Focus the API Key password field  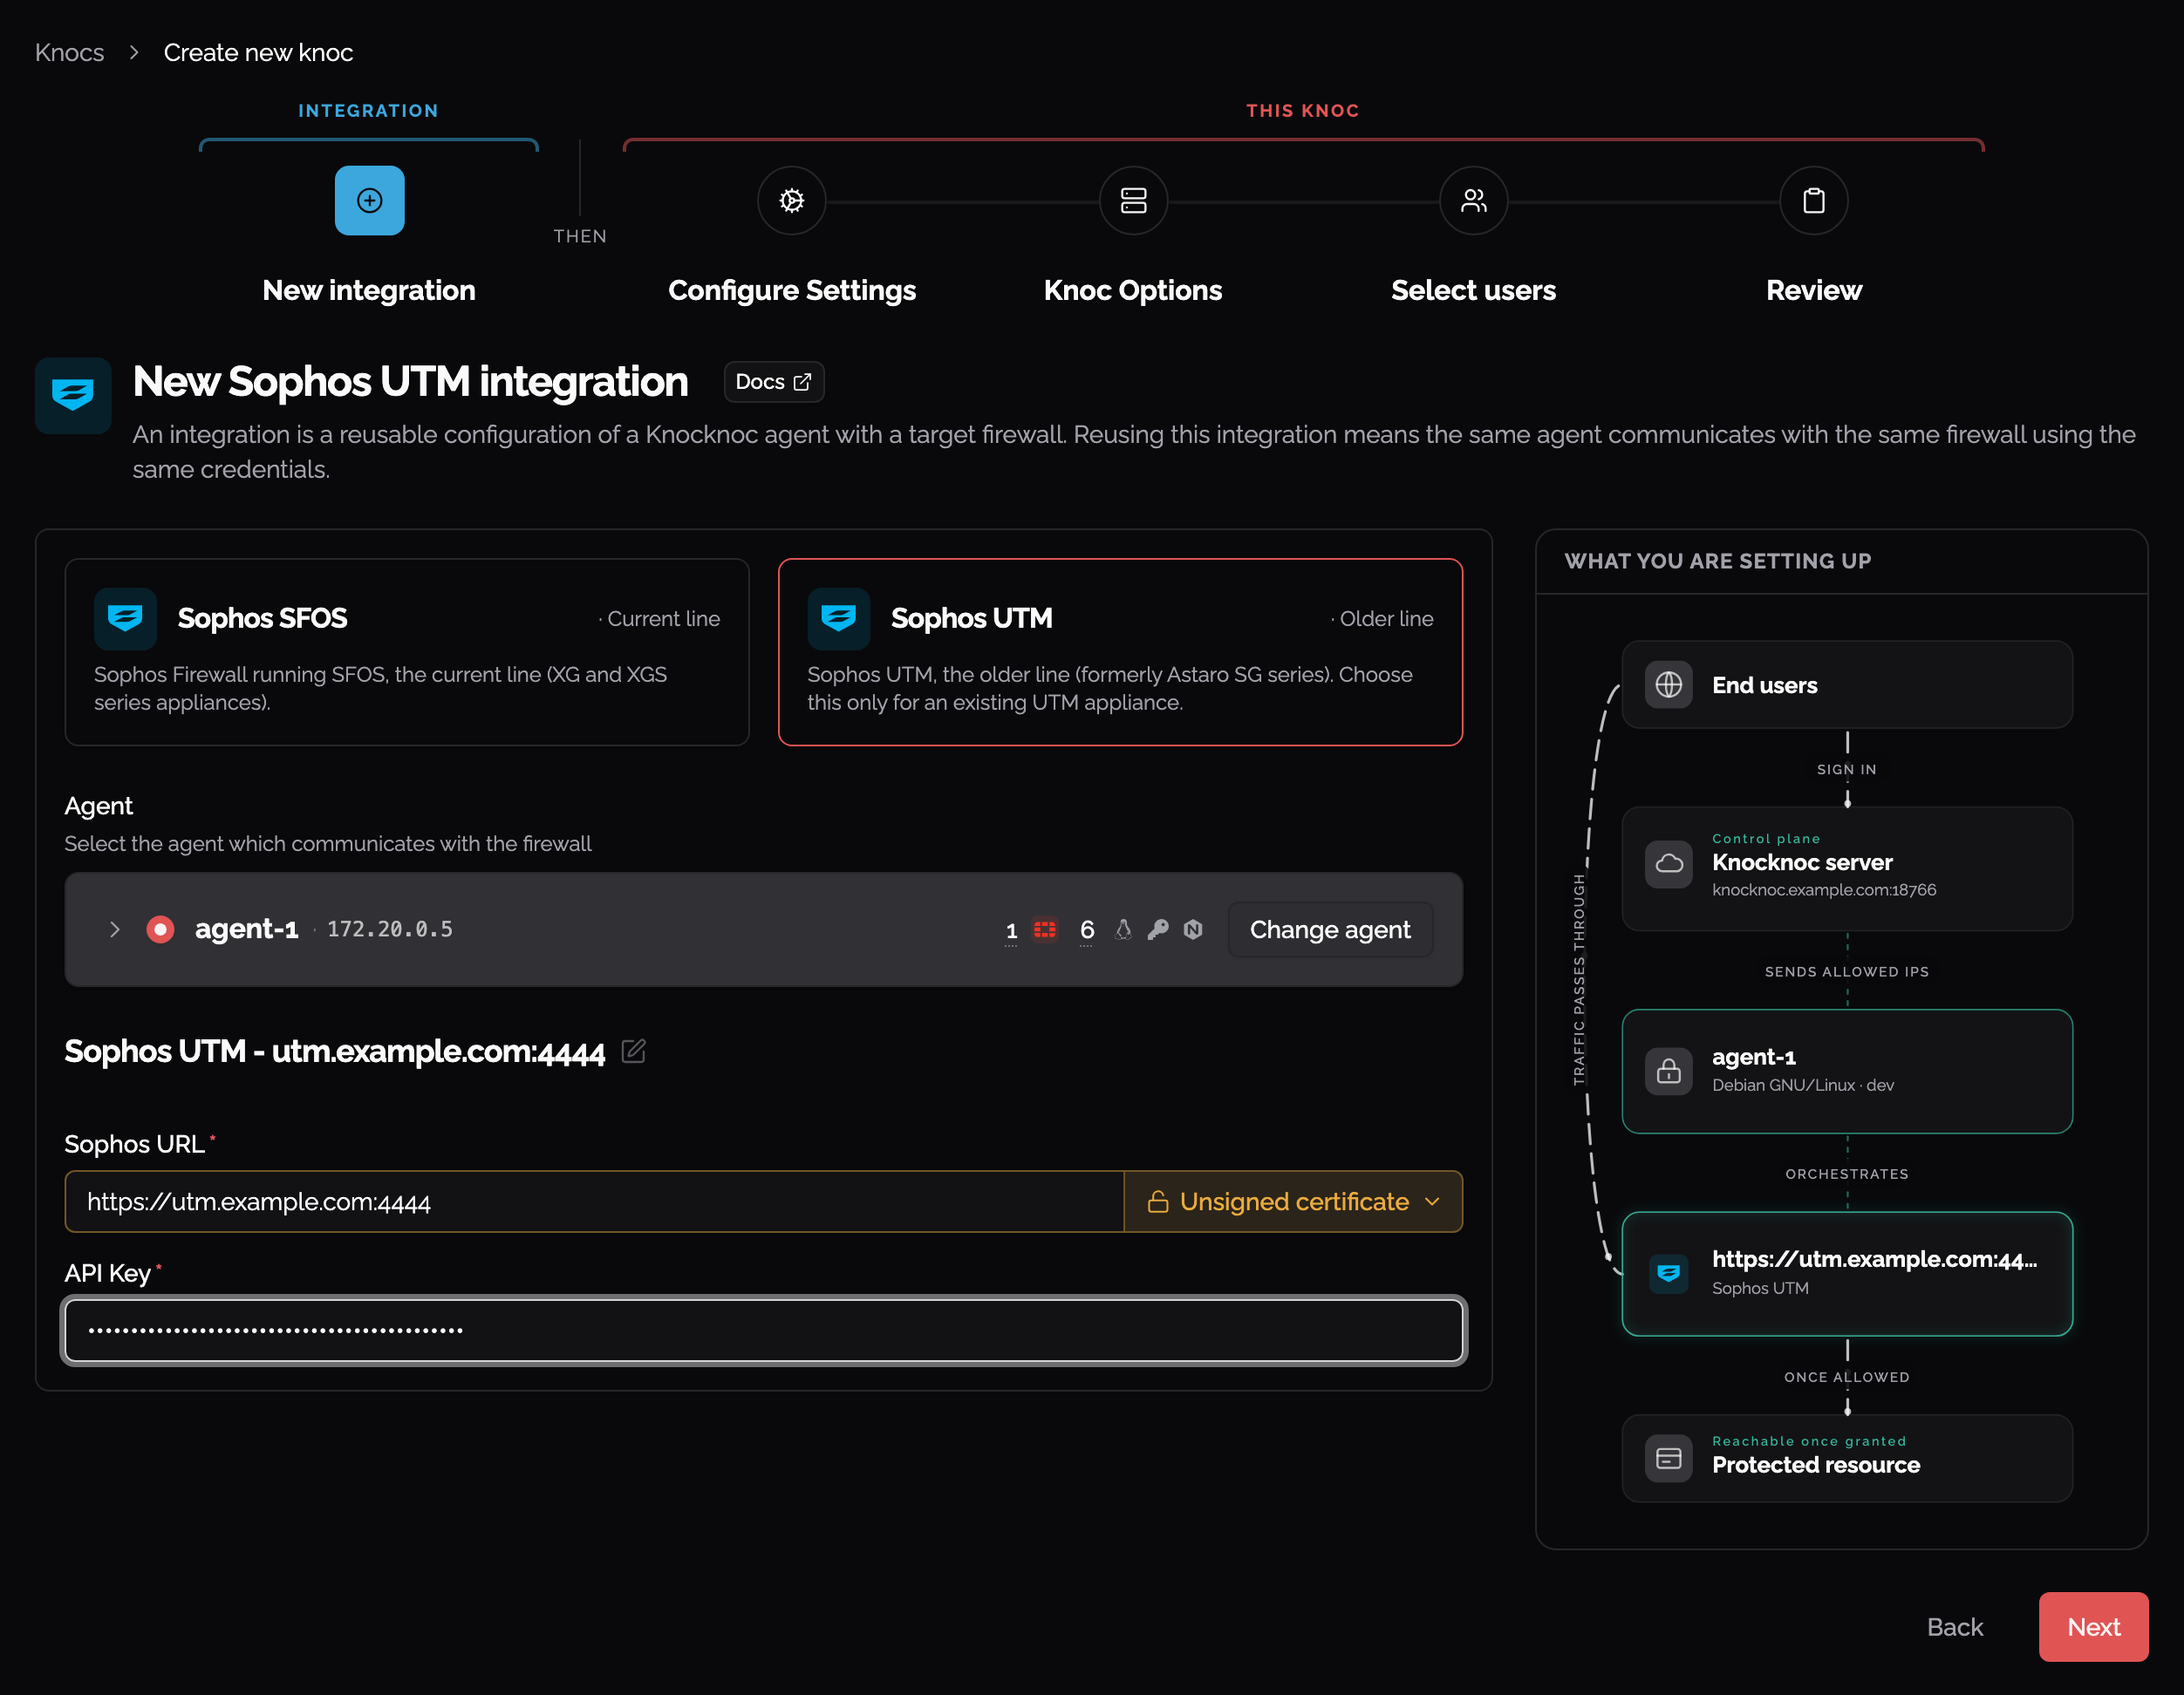click(x=764, y=1331)
